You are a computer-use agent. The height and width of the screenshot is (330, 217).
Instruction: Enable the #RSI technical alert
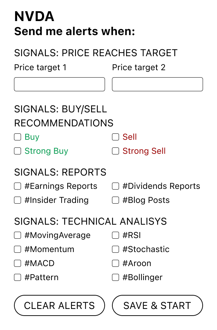pos(115,235)
